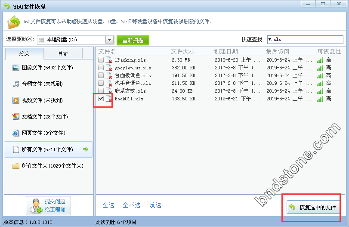This screenshot has width=349, height=227.
Task: Click the file icon of 1Packing.xls
Action: (109, 60)
